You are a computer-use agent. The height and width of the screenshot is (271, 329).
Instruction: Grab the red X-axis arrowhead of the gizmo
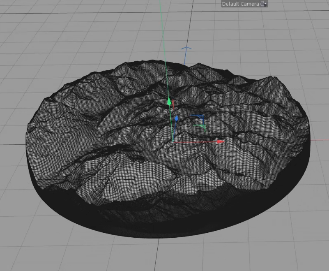point(220,141)
